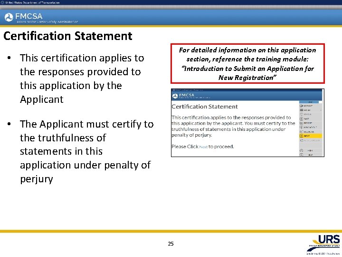
Task: Select the perjury paragraph in embedded screenshot
Action: pos(233,126)
